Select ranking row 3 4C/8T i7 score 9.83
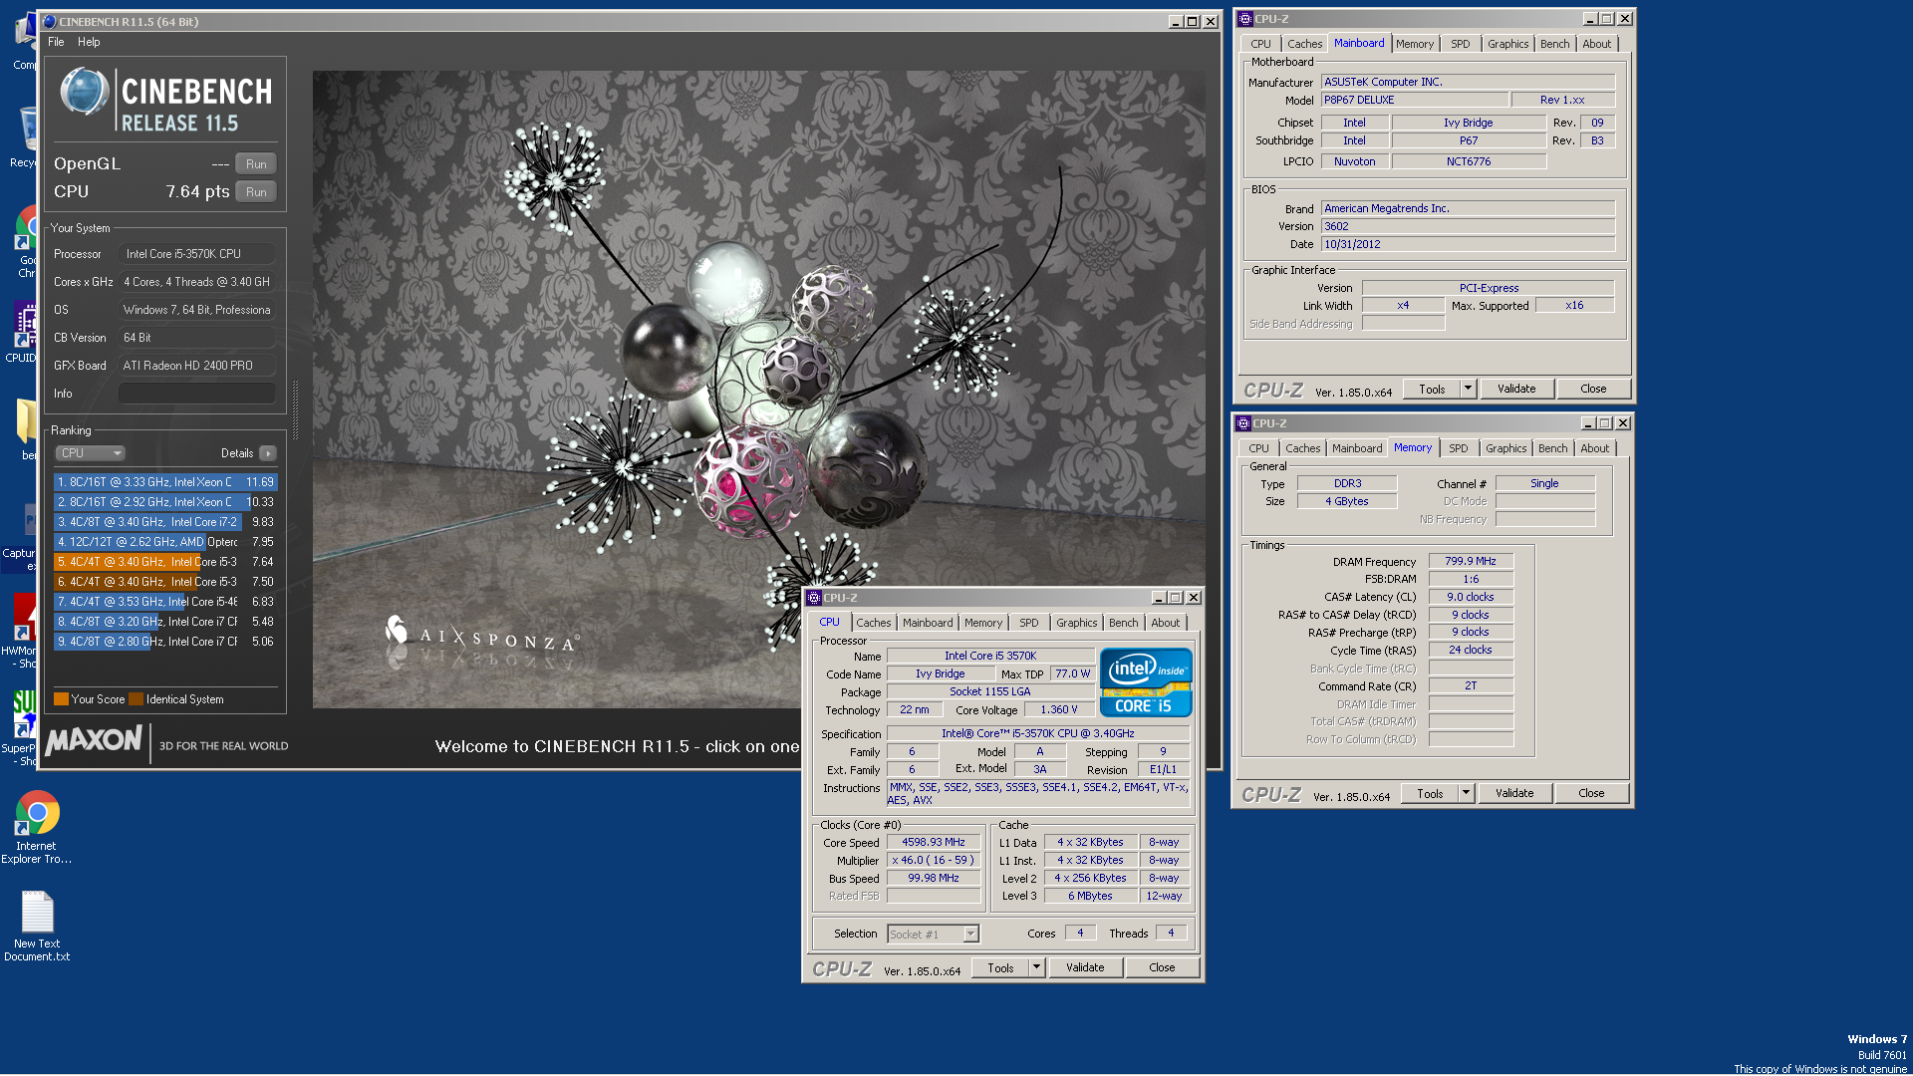The height and width of the screenshot is (1076, 1913). click(164, 522)
